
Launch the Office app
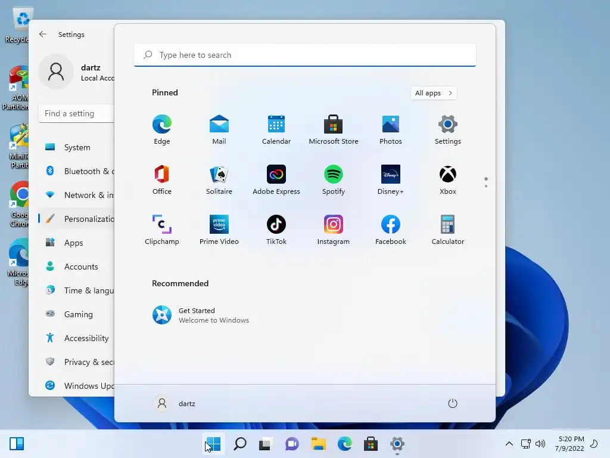tap(162, 180)
